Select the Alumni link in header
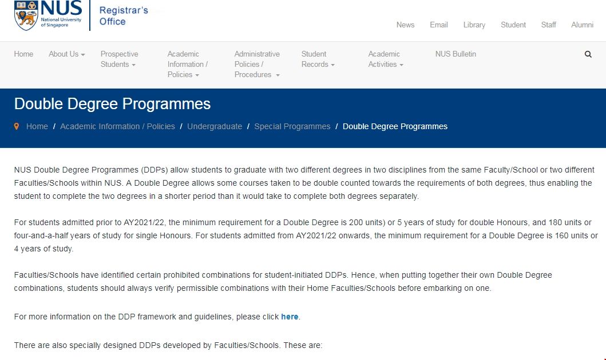The image size is (606, 360). 582,25
